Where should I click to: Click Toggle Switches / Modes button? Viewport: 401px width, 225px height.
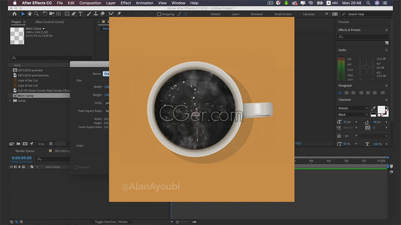tap(111, 222)
